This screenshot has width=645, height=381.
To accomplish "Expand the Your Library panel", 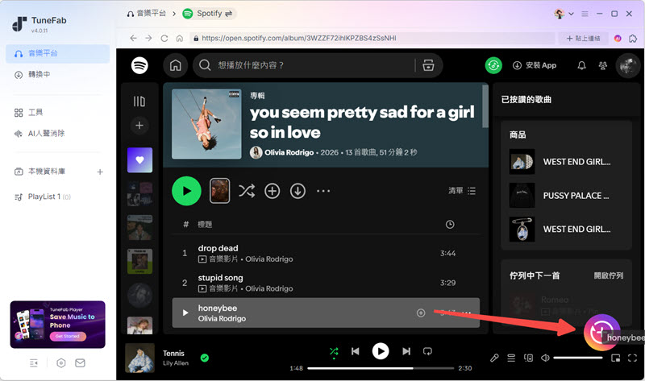I will tap(139, 101).
